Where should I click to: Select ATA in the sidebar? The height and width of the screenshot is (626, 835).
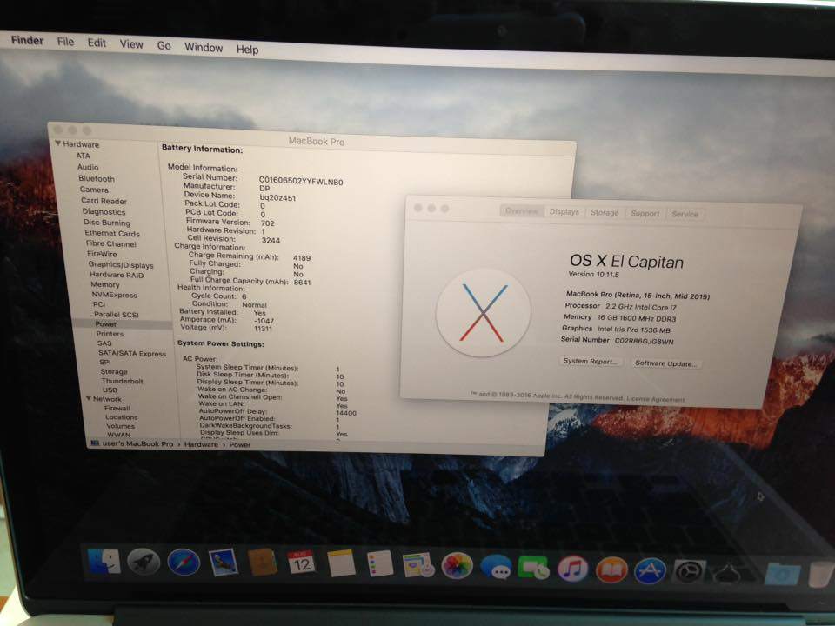[83, 156]
